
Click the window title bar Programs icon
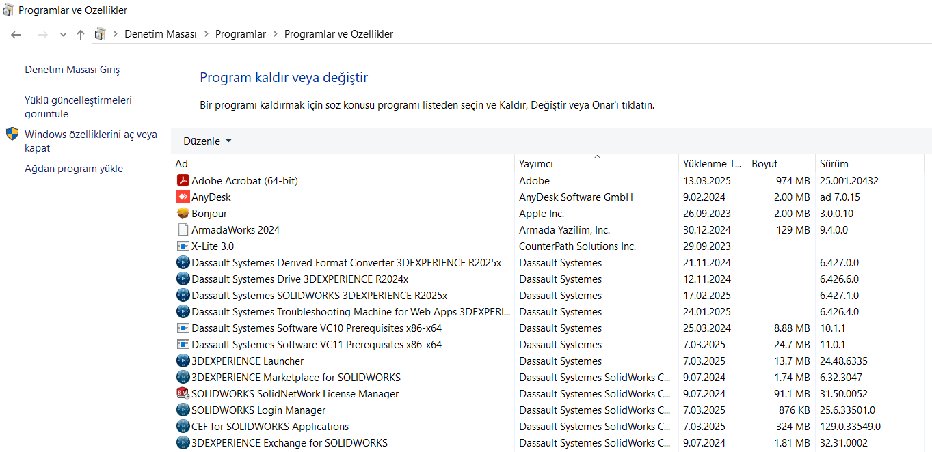(8, 10)
